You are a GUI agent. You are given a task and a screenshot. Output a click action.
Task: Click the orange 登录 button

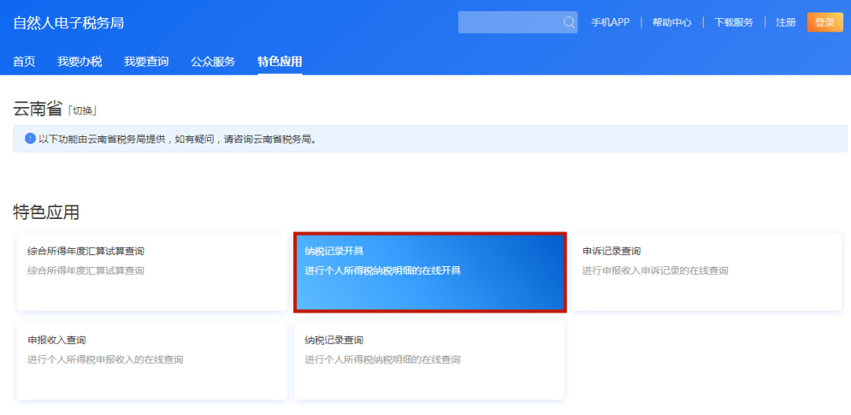[x=825, y=22]
